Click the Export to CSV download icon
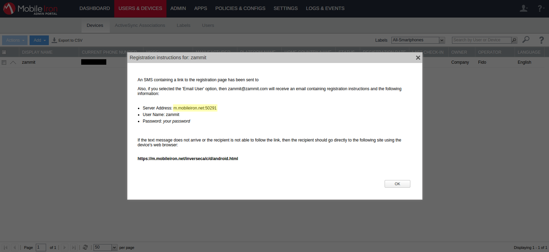This screenshot has width=549, height=252. click(x=54, y=40)
